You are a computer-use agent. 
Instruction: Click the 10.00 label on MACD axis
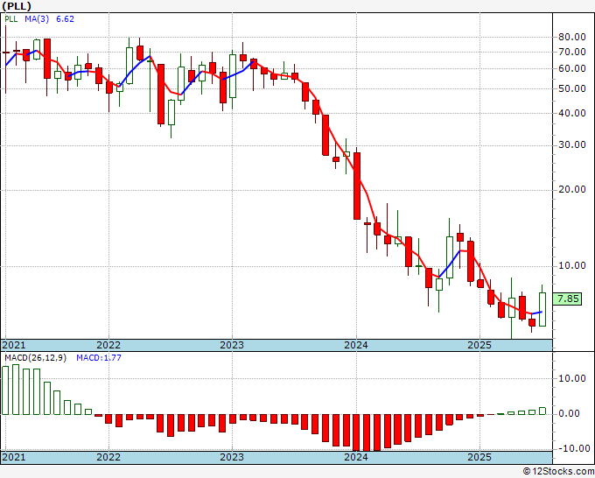(x=572, y=378)
